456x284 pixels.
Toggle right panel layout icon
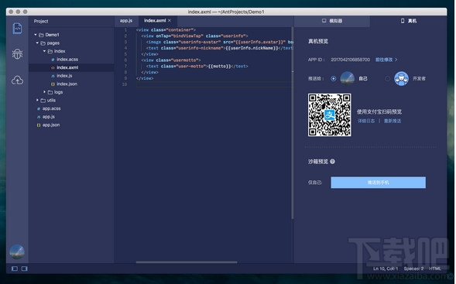click(25, 269)
